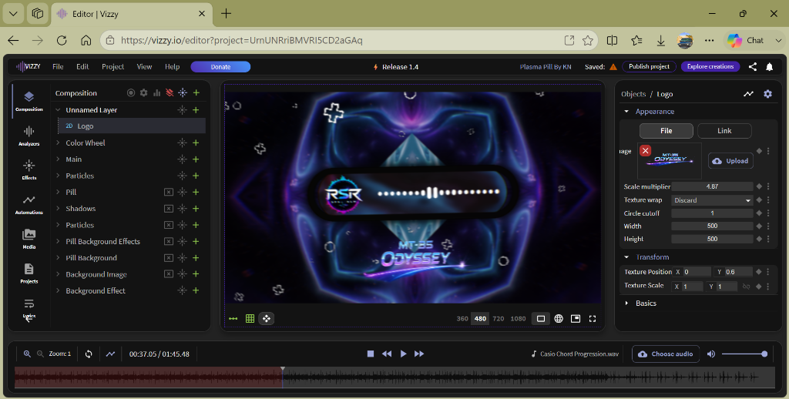Open the Projects sidebar panel

(29, 273)
